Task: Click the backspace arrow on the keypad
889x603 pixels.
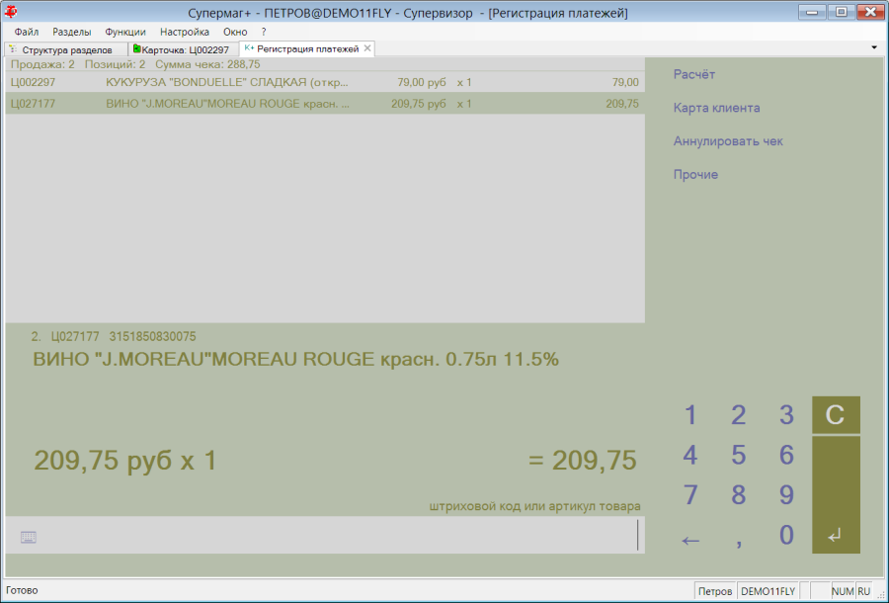Action: pyautogui.click(x=690, y=539)
